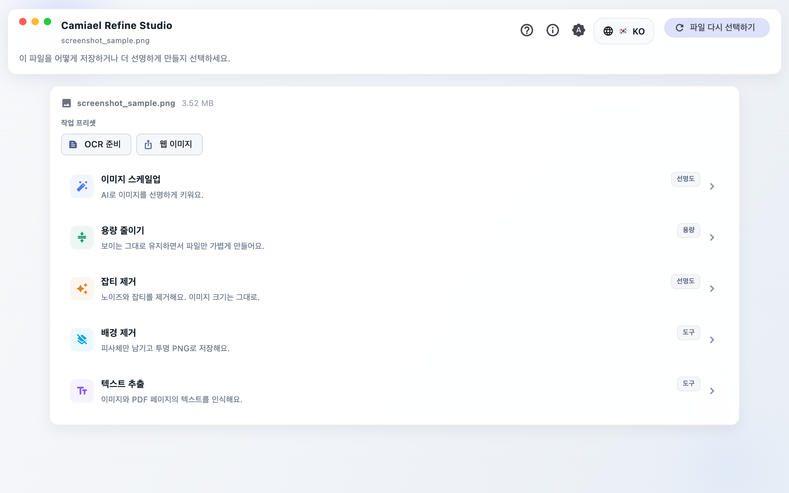Open the 배경 제거 option
The image size is (789, 493).
pos(394,340)
